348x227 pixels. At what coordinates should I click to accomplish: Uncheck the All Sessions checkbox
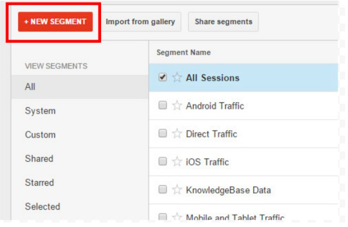[x=163, y=77]
